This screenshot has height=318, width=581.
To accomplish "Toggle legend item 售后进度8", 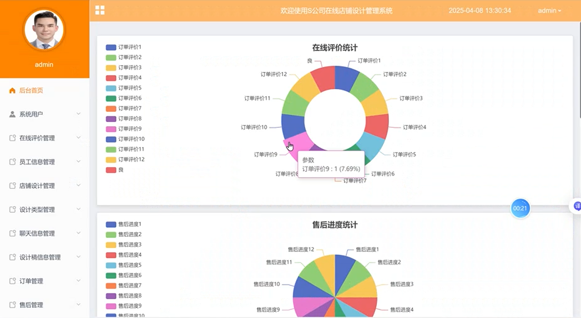I will (x=123, y=296).
